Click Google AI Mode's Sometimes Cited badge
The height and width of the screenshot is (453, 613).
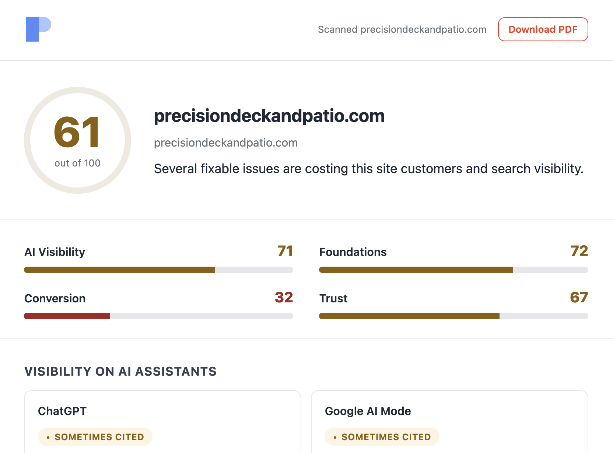tap(382, 437)
